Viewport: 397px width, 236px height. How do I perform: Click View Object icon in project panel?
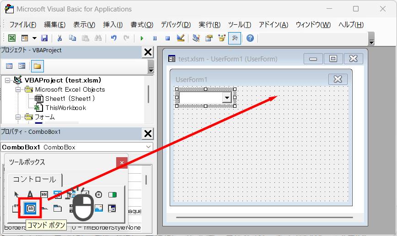tap(22, 66)
